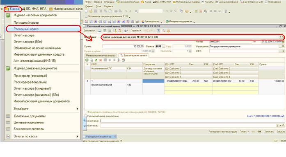Click green pencil Edit row icon
The width and height of the screenshot is (286, 157).
click(x=96, y=60)
